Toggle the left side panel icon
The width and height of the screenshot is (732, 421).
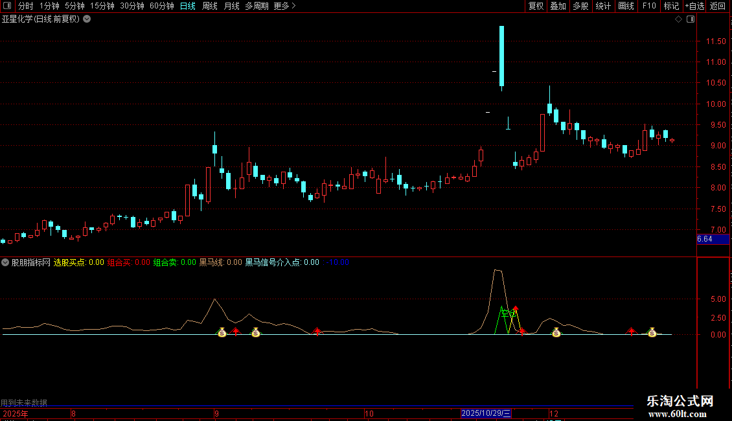coord(7,6)
